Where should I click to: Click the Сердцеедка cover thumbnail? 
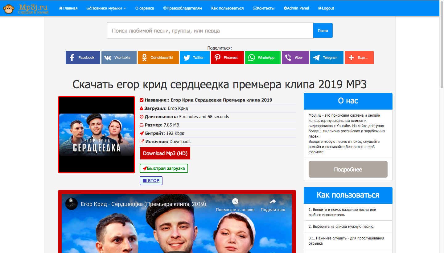click(x=97, y=135)
